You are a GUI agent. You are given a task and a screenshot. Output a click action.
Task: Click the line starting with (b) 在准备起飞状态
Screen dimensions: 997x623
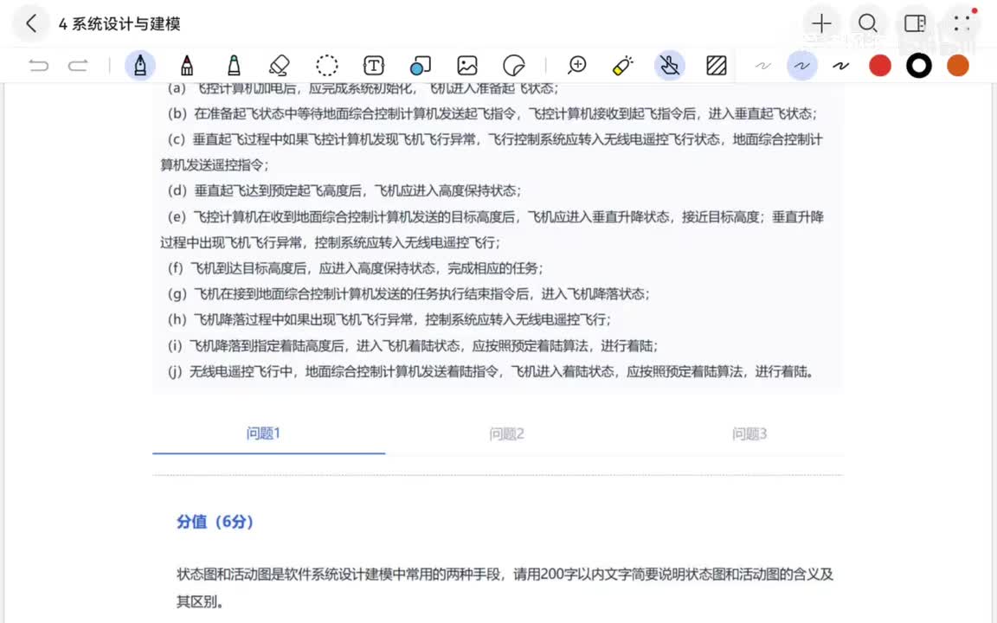pos(492,114)
